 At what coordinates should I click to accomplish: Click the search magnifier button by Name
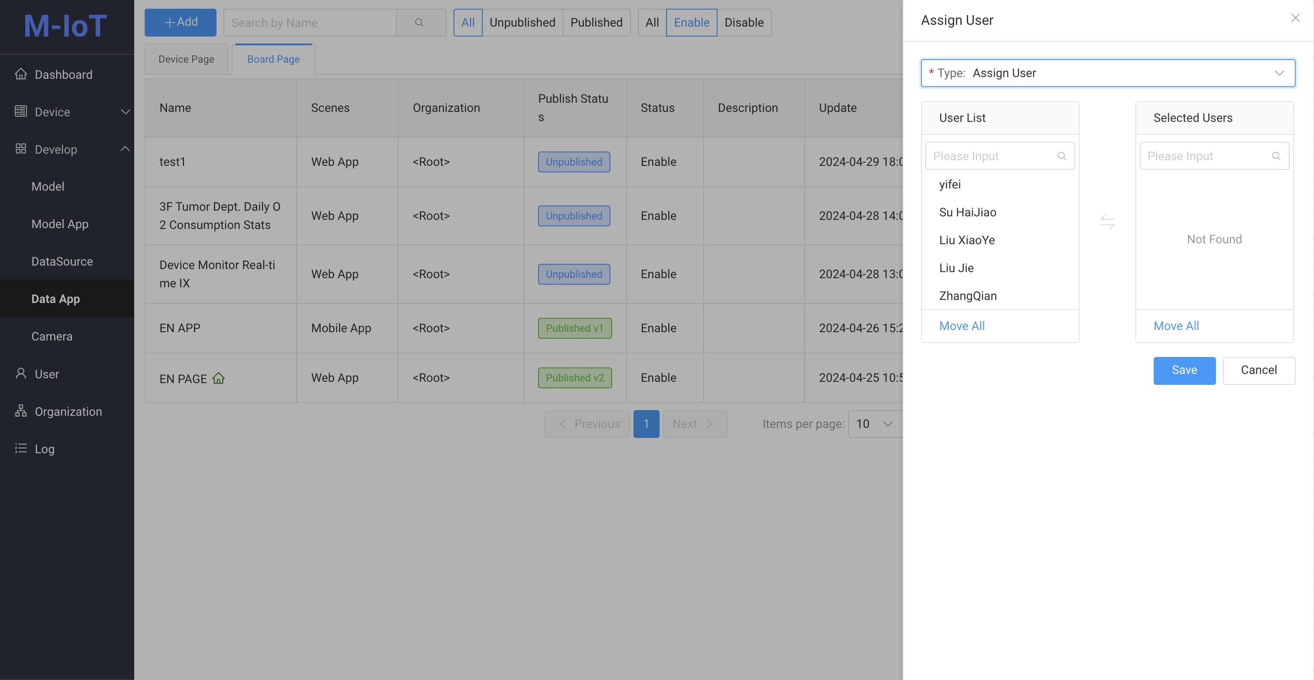click(419, 23)
